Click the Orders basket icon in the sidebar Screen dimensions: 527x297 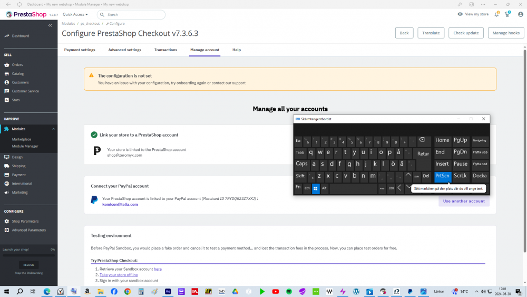click(7, 64)
